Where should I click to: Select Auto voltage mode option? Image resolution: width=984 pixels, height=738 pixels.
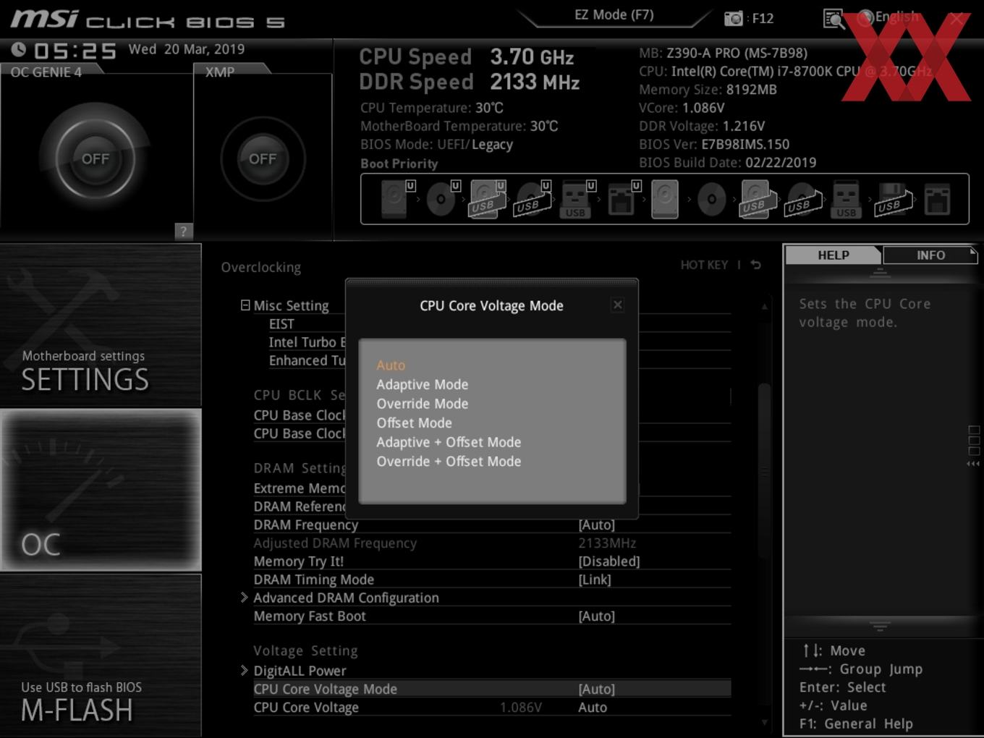pyautogui.click(x=391, y=365)
